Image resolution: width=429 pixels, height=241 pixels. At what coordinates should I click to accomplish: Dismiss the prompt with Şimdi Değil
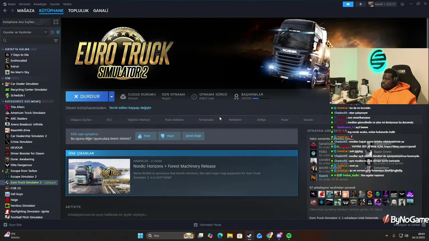point(193,136)
